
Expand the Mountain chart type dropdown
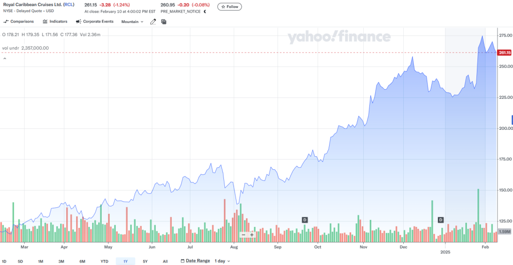point(132,22)
